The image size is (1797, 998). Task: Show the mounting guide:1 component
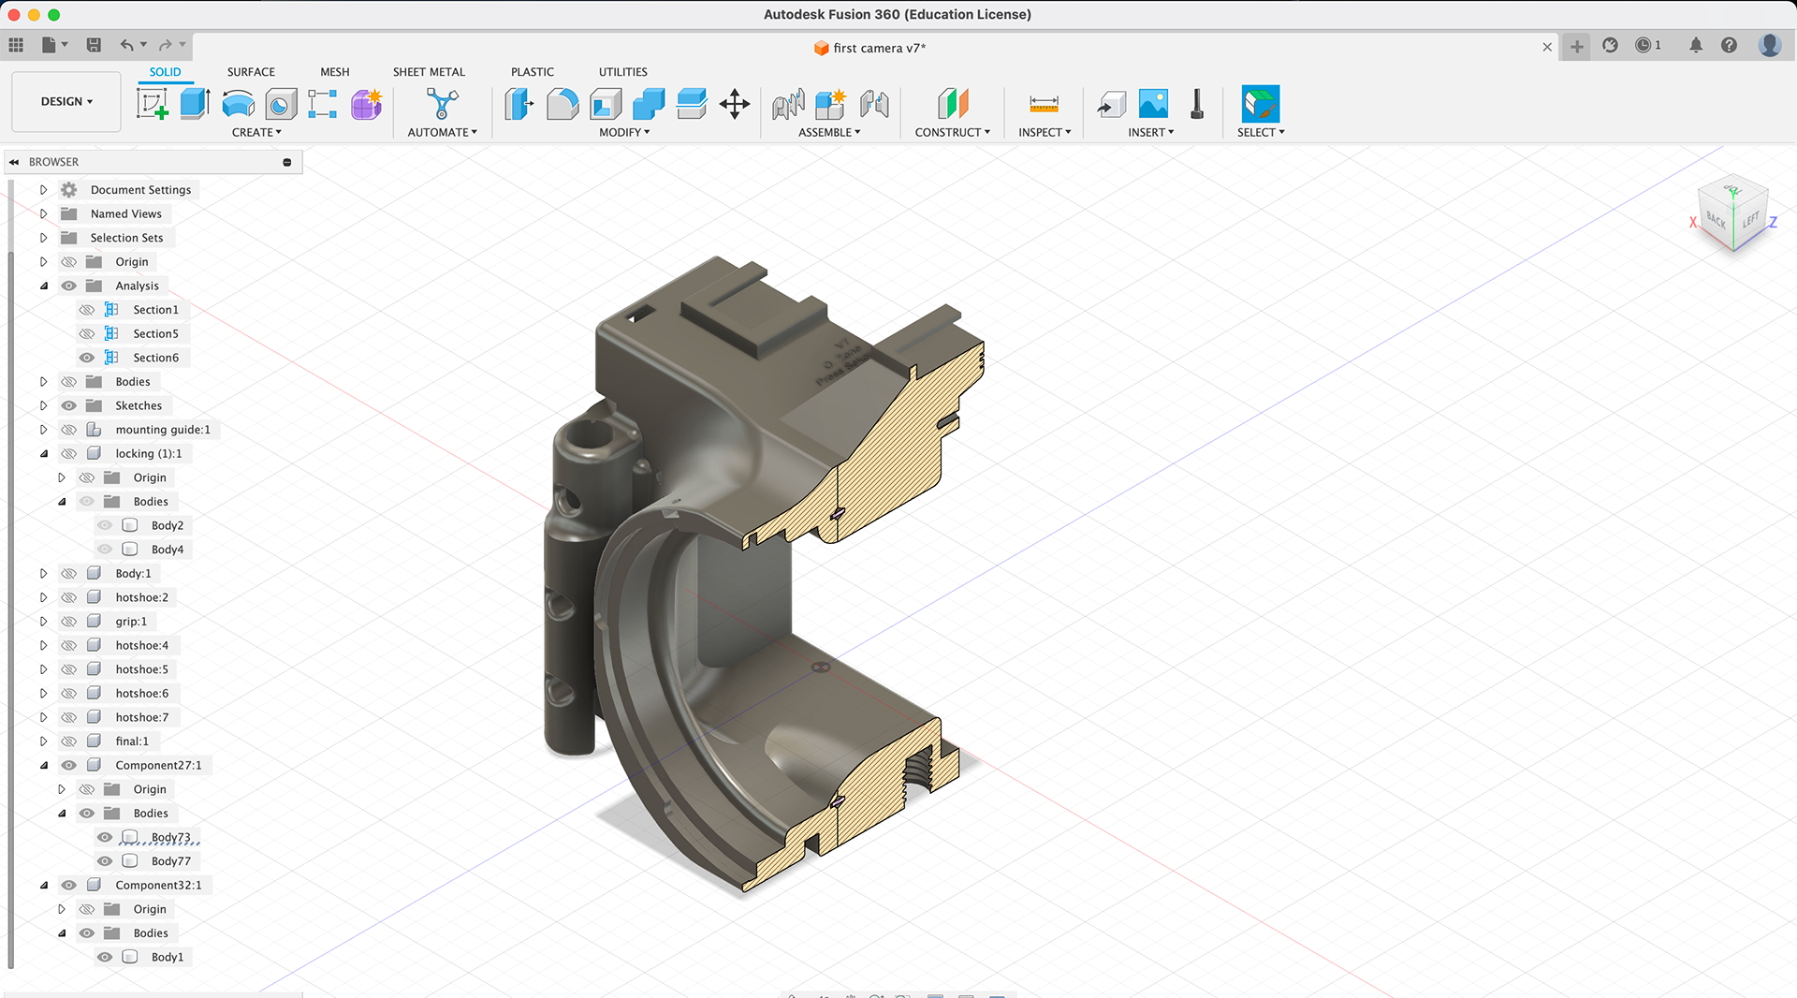click(x=69, y=430)
